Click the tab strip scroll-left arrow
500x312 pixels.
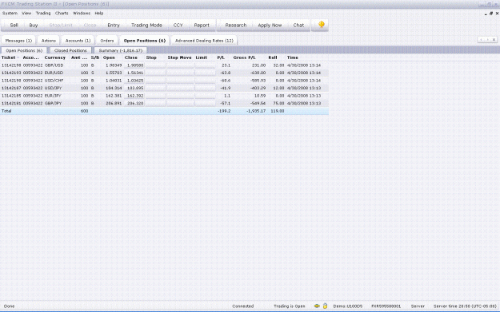481,40
